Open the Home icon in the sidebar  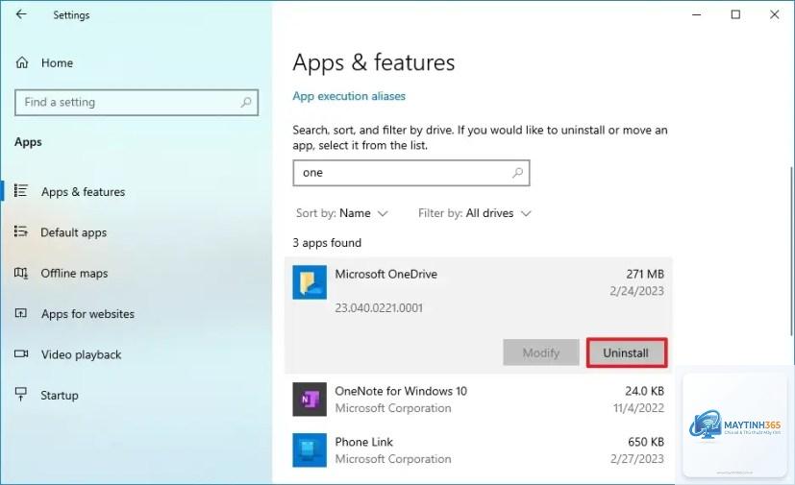[22, 62]
